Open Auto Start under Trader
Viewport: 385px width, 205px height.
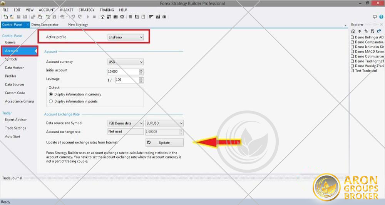13,137
